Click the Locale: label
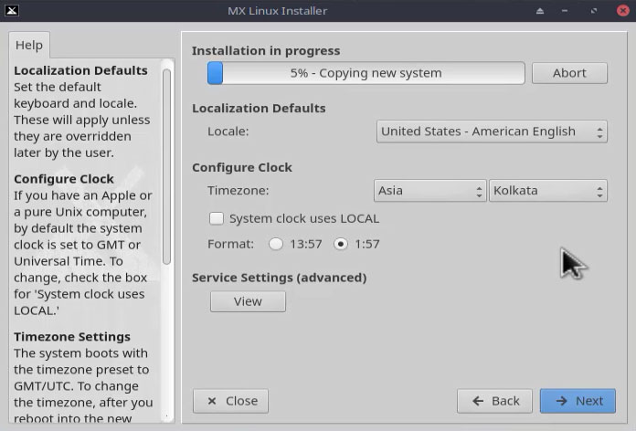 click(228, 131)
